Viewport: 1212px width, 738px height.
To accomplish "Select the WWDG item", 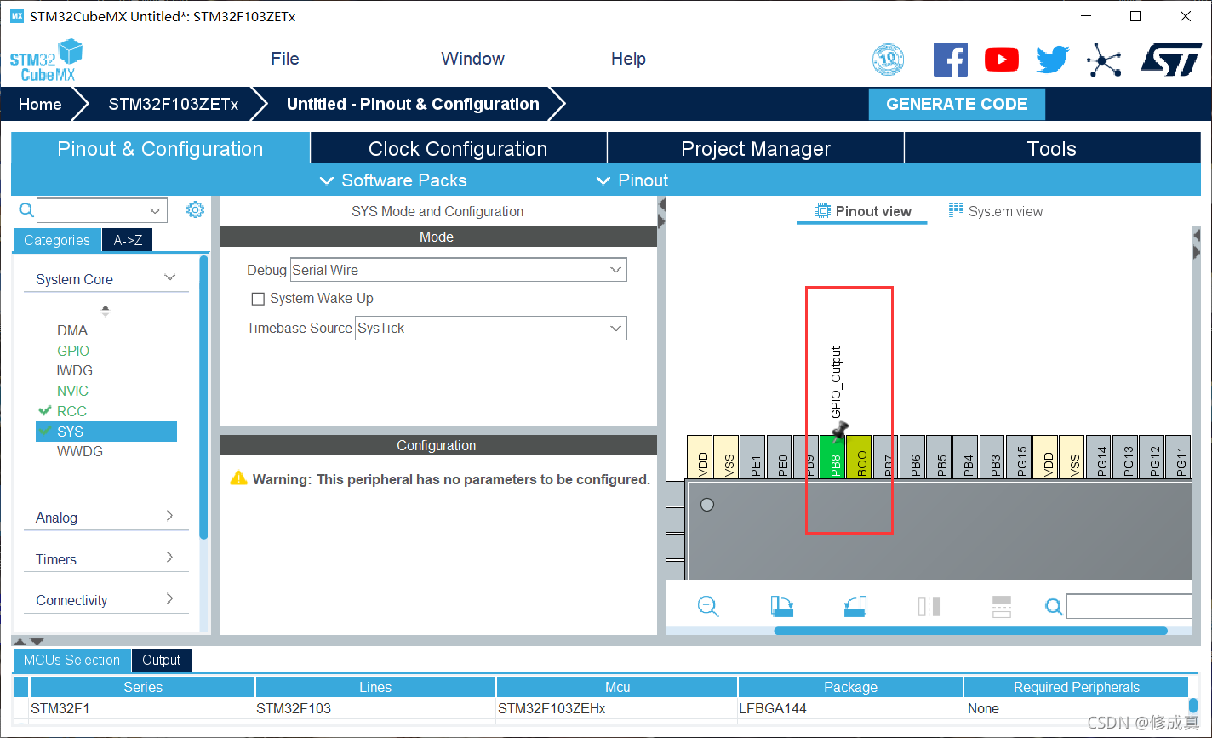I will (x=80, y=451).
